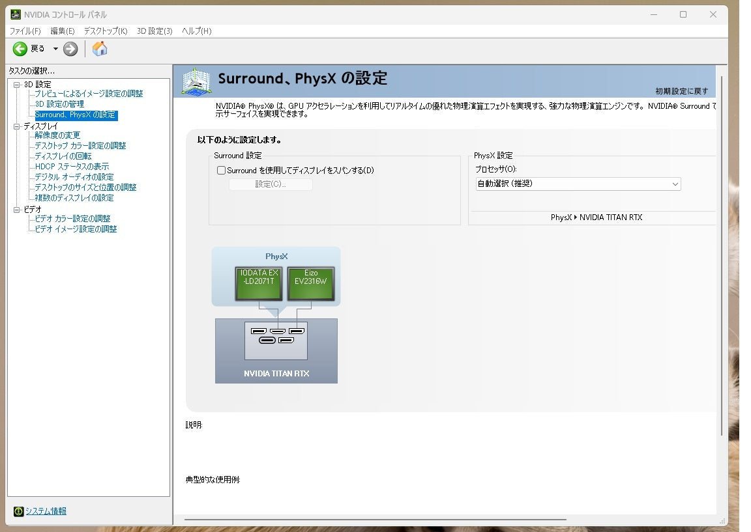This screenshot has width=751, height=532.
Task: Maximize the NVIDIA コントロール パネル window
Action: click(x=683, y=14)
